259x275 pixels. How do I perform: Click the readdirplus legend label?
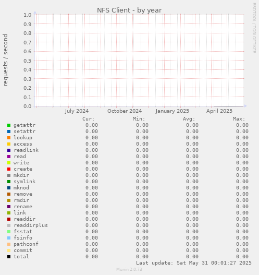[31, 225]
